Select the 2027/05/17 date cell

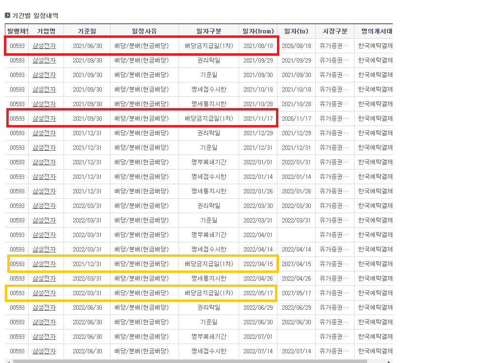click(296, 293)
